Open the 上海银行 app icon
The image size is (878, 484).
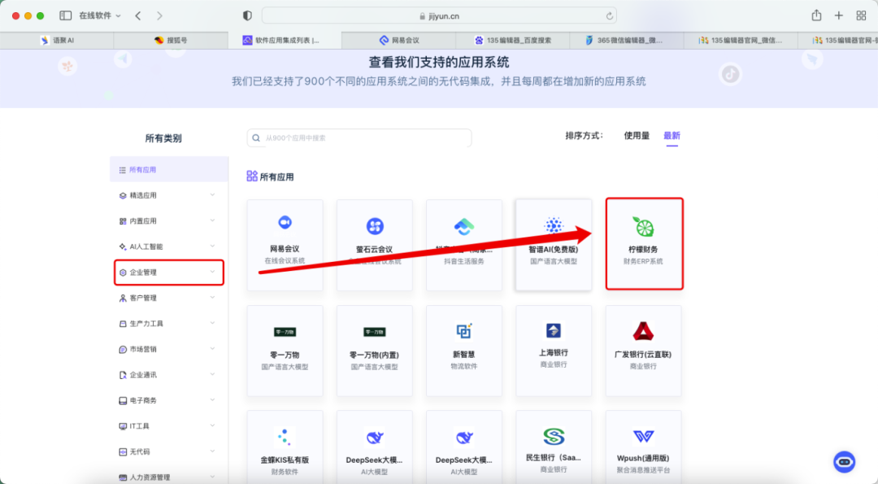554,330
